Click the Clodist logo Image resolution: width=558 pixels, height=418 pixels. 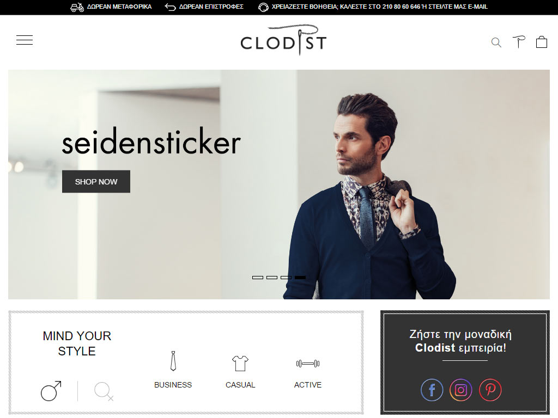click(283, 40)
